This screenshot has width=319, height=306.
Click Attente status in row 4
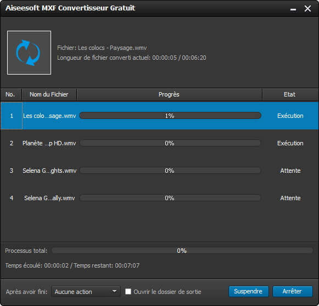pos(290,198)
